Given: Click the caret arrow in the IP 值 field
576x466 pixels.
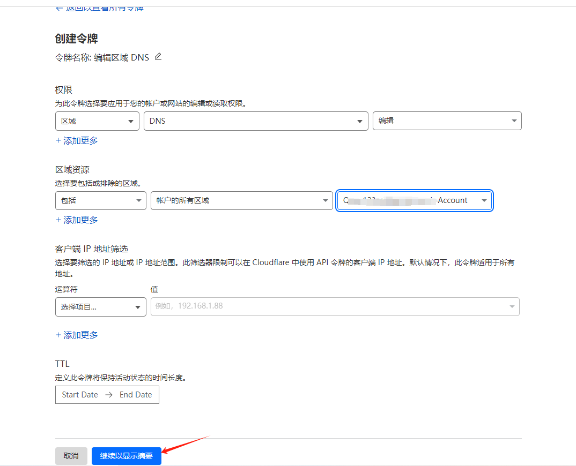Looking at the screenshot, I should click(512, 307).
